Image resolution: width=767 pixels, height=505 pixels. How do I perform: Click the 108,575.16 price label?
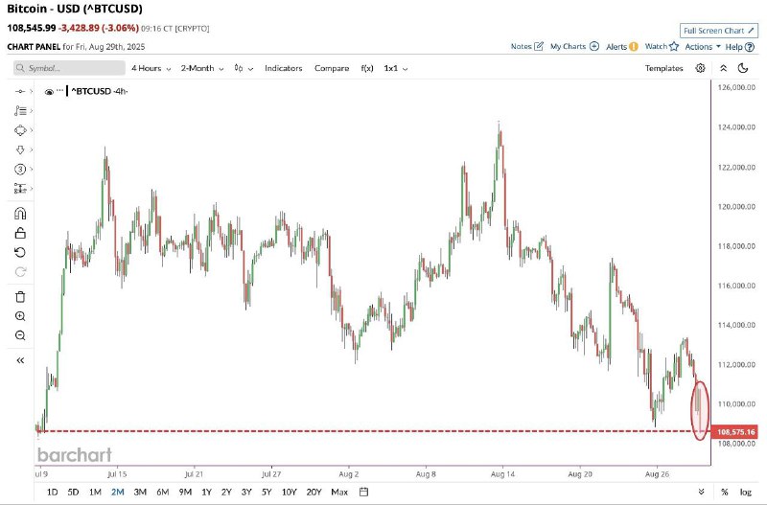(735, 431)
